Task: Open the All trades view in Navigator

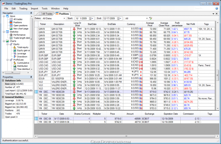Action: coord(18,19)
